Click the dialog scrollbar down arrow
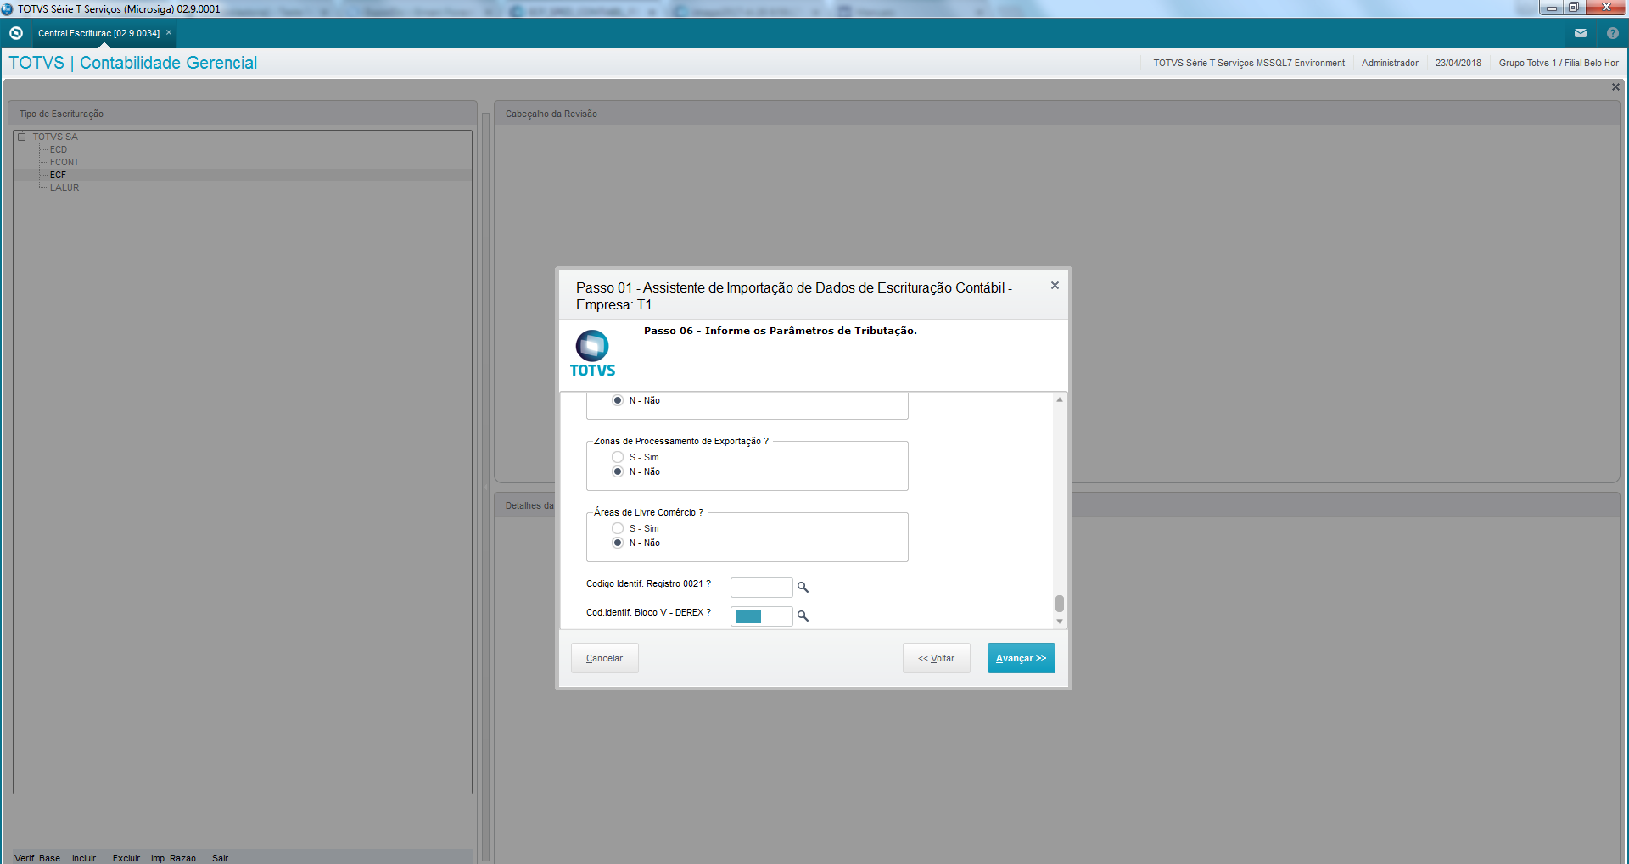1629x864 pixels. [1059, 622]
